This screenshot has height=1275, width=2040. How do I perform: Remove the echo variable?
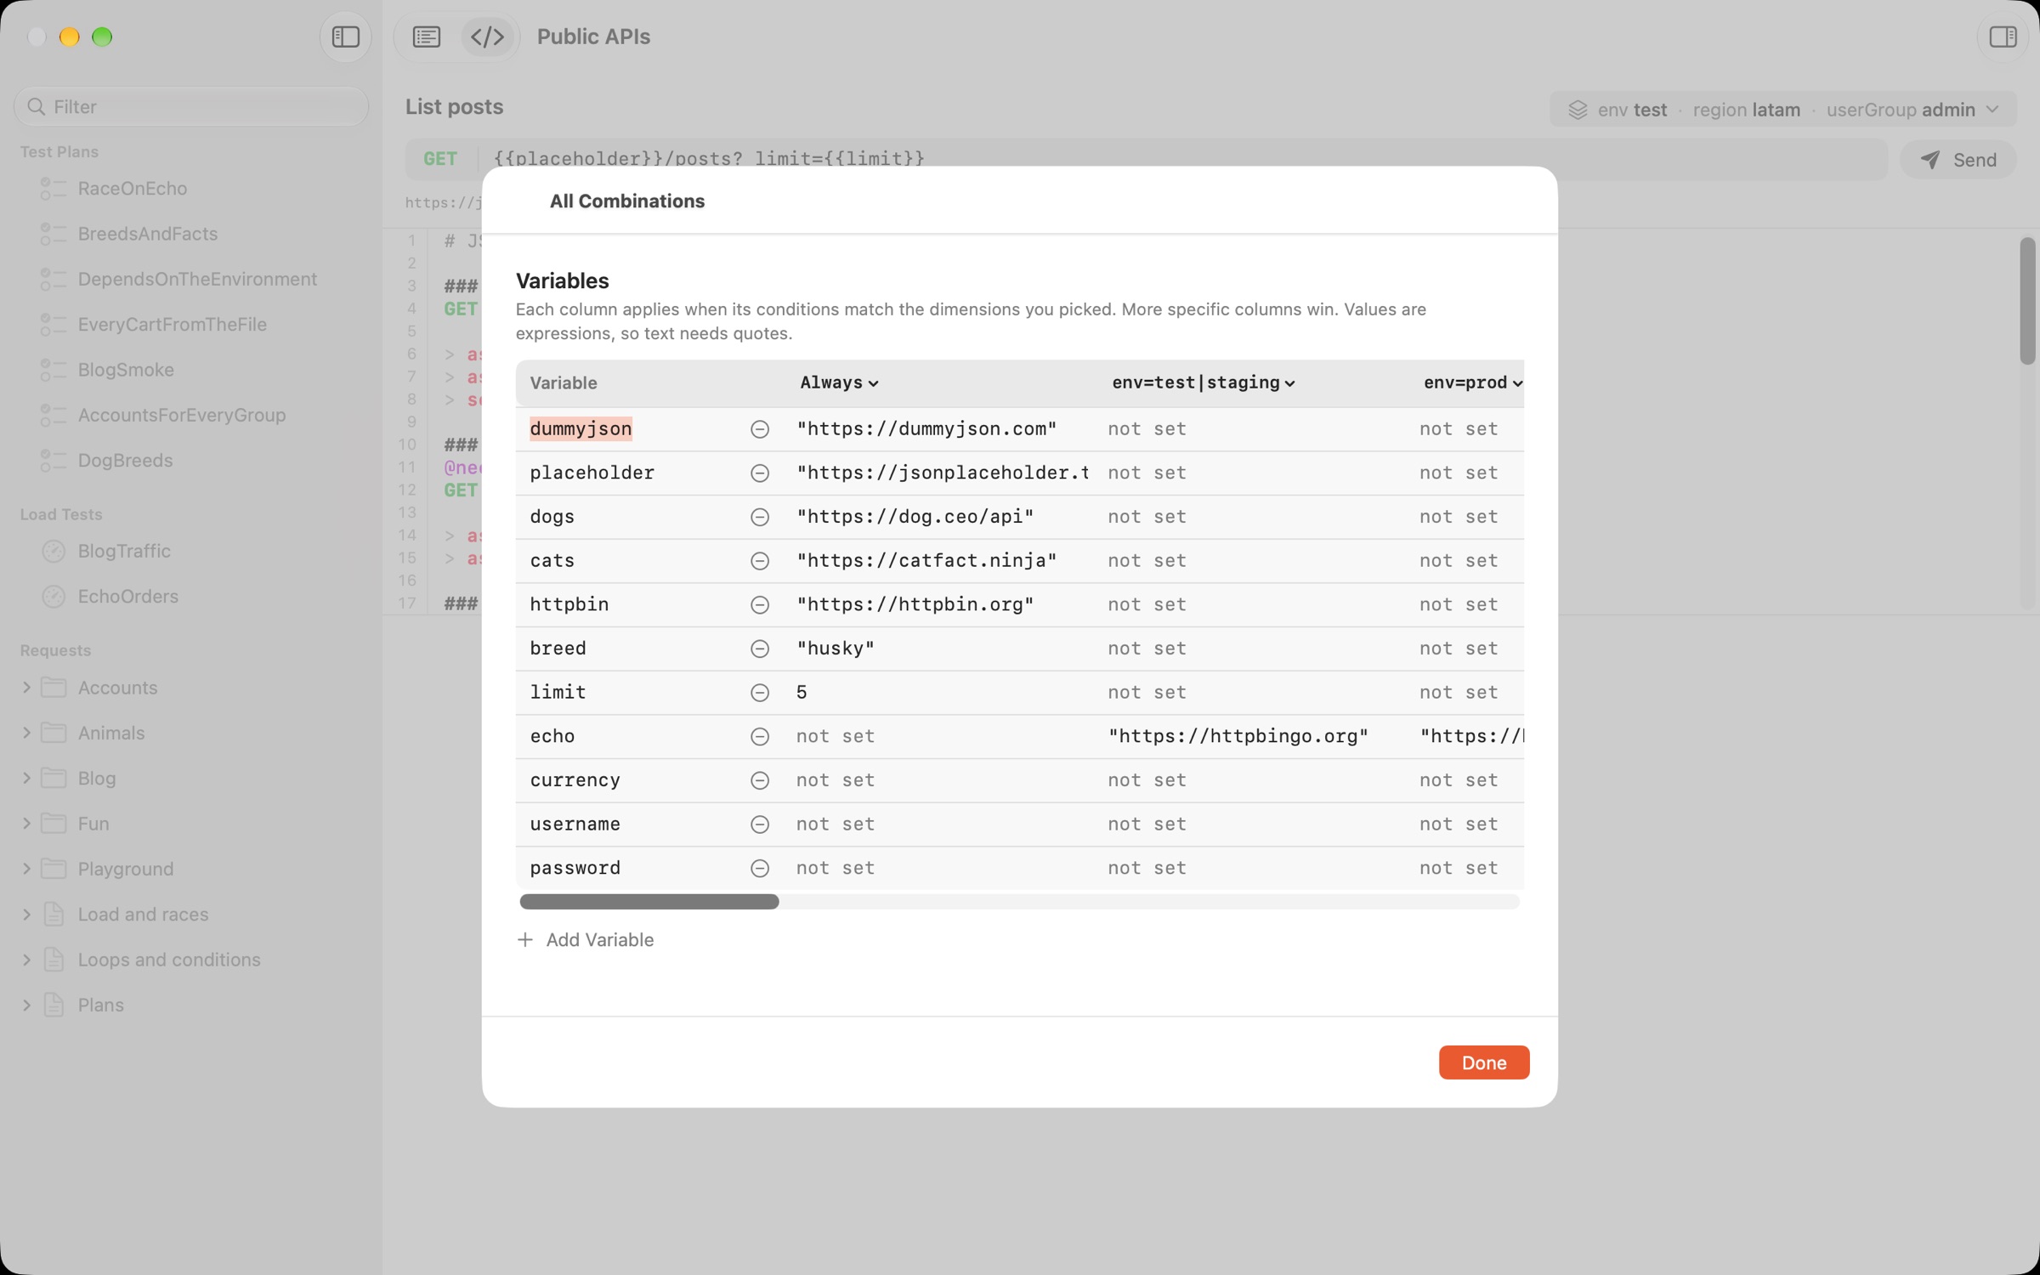pos(760,736)
